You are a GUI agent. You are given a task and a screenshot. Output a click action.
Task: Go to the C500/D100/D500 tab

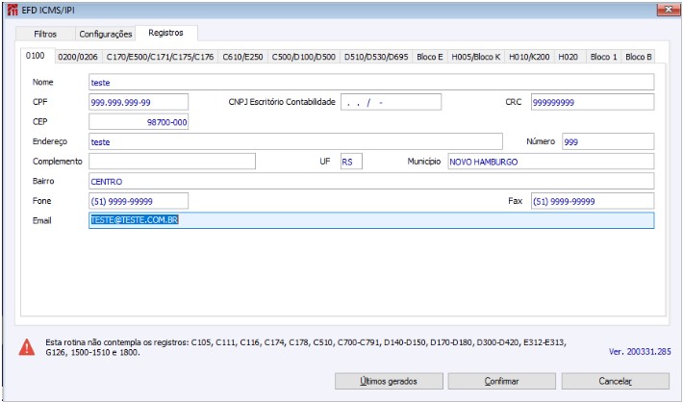pyautogui.click(x=304, y=57)
